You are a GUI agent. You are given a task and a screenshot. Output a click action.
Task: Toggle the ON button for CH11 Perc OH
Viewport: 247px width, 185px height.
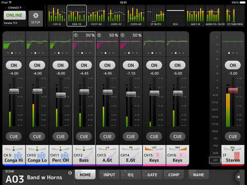click(x=61, y=65)
